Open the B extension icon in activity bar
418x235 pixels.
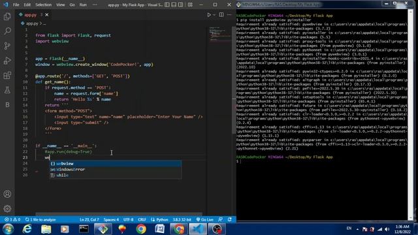click(x=7, y=104)
